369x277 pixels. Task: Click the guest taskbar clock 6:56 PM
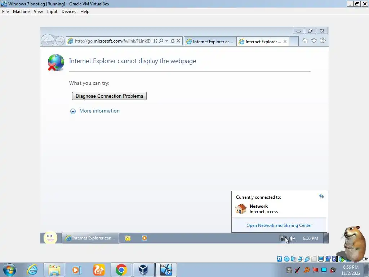pos(310,238)
